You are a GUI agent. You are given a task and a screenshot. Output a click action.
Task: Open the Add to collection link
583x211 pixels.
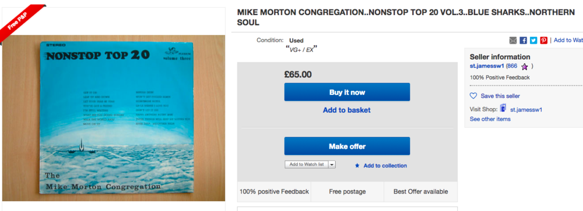point(385,166)
